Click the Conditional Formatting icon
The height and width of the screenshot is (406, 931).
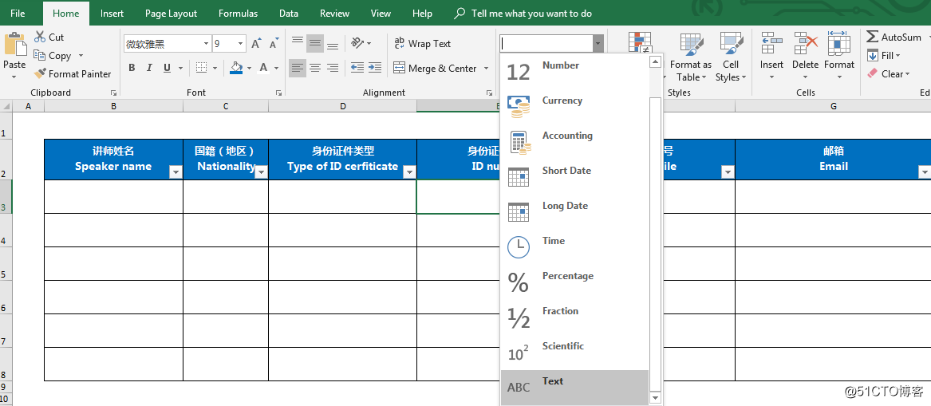pos(640,43)
